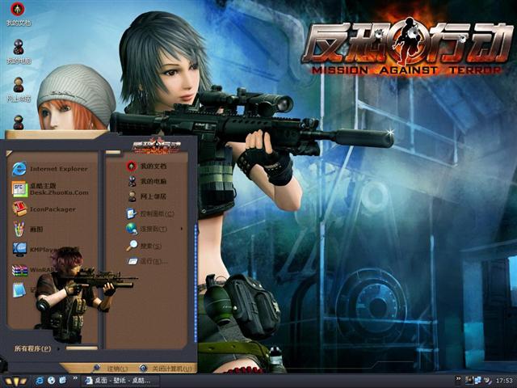The width and height of the screenshot is (517, 388).
Task: Expand 所有程序(P) all programs list
Action: coord(36,348)
